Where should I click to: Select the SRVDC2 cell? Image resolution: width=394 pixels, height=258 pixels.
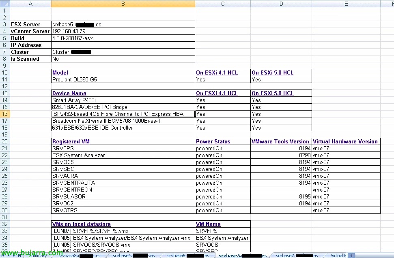tap(123, 204)
